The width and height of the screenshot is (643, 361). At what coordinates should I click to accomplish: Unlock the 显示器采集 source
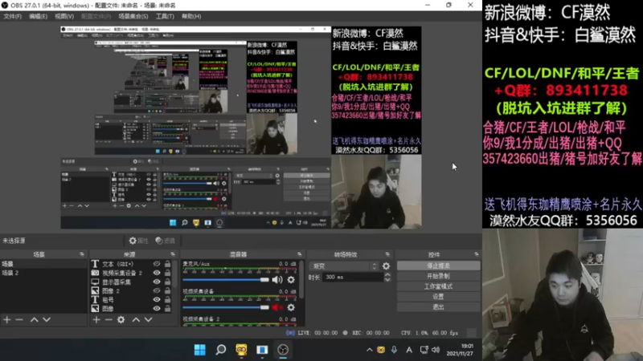[x=168, y=282]
